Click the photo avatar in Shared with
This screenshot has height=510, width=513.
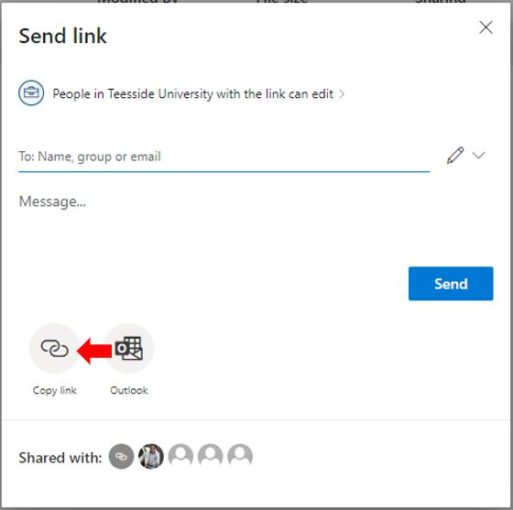(151, 456)
